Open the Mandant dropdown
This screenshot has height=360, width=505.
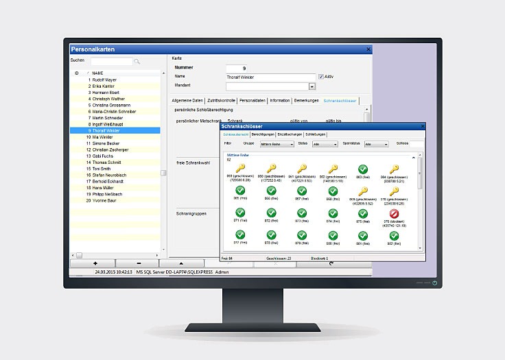coord(312,87)
